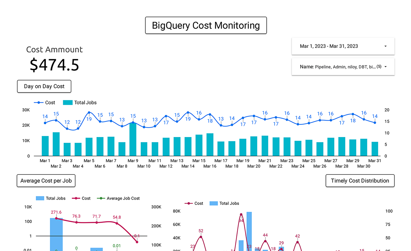Click the Name filter dropdown arrow
Viewport: 411px width, 251px height.
tap(385, 67)
